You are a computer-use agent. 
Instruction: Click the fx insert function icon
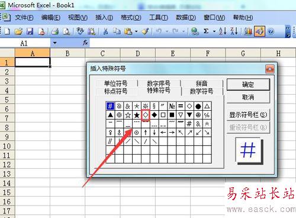pyautogui.click(x=85, y=43)
